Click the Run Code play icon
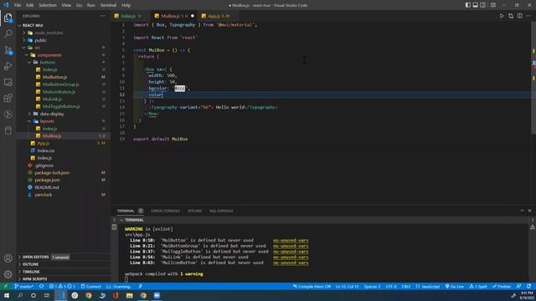The width and height of the screenshot is (536, 301). coord(502,16)
